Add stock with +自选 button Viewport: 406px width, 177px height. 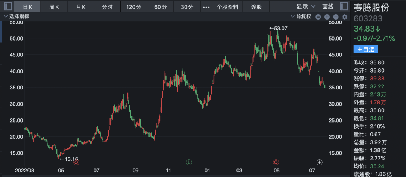pyautogui.click(x=365, y=49)
